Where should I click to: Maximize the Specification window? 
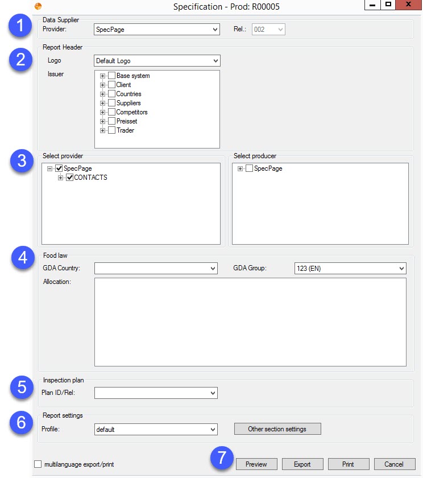tap(388, 5)
